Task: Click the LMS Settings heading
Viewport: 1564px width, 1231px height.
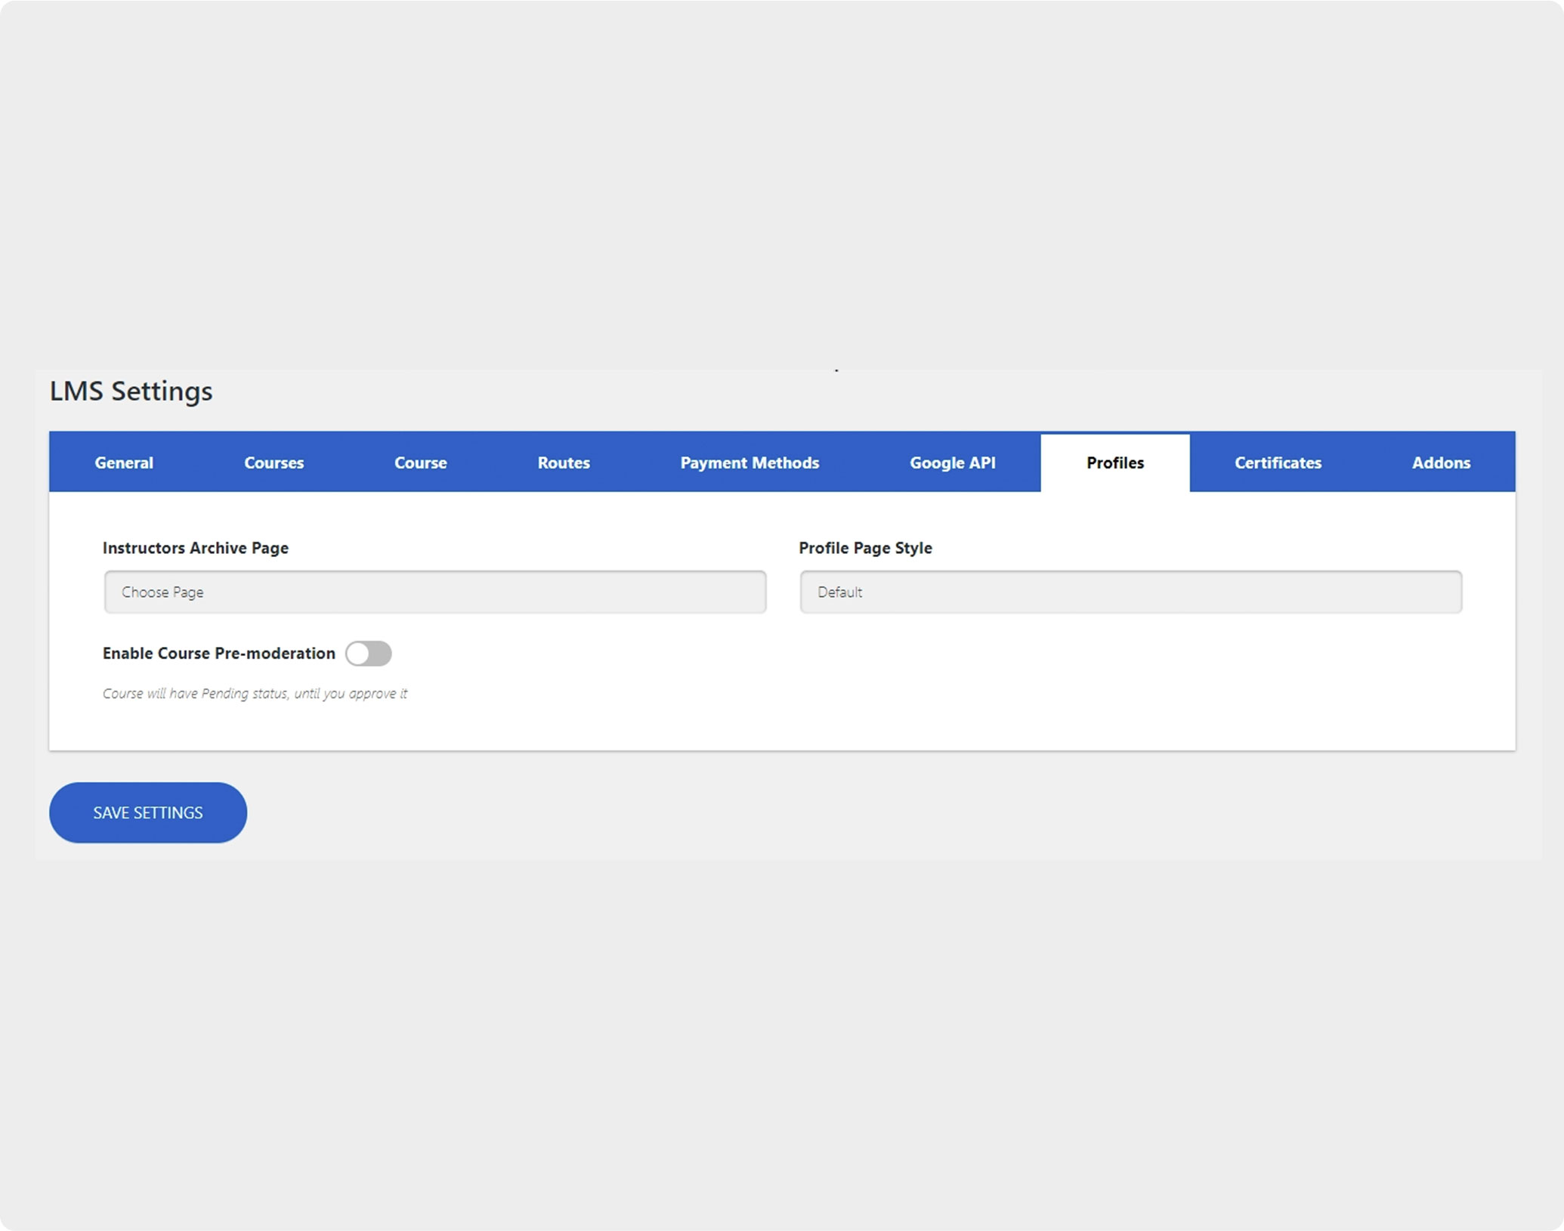Action: [131, 391]
